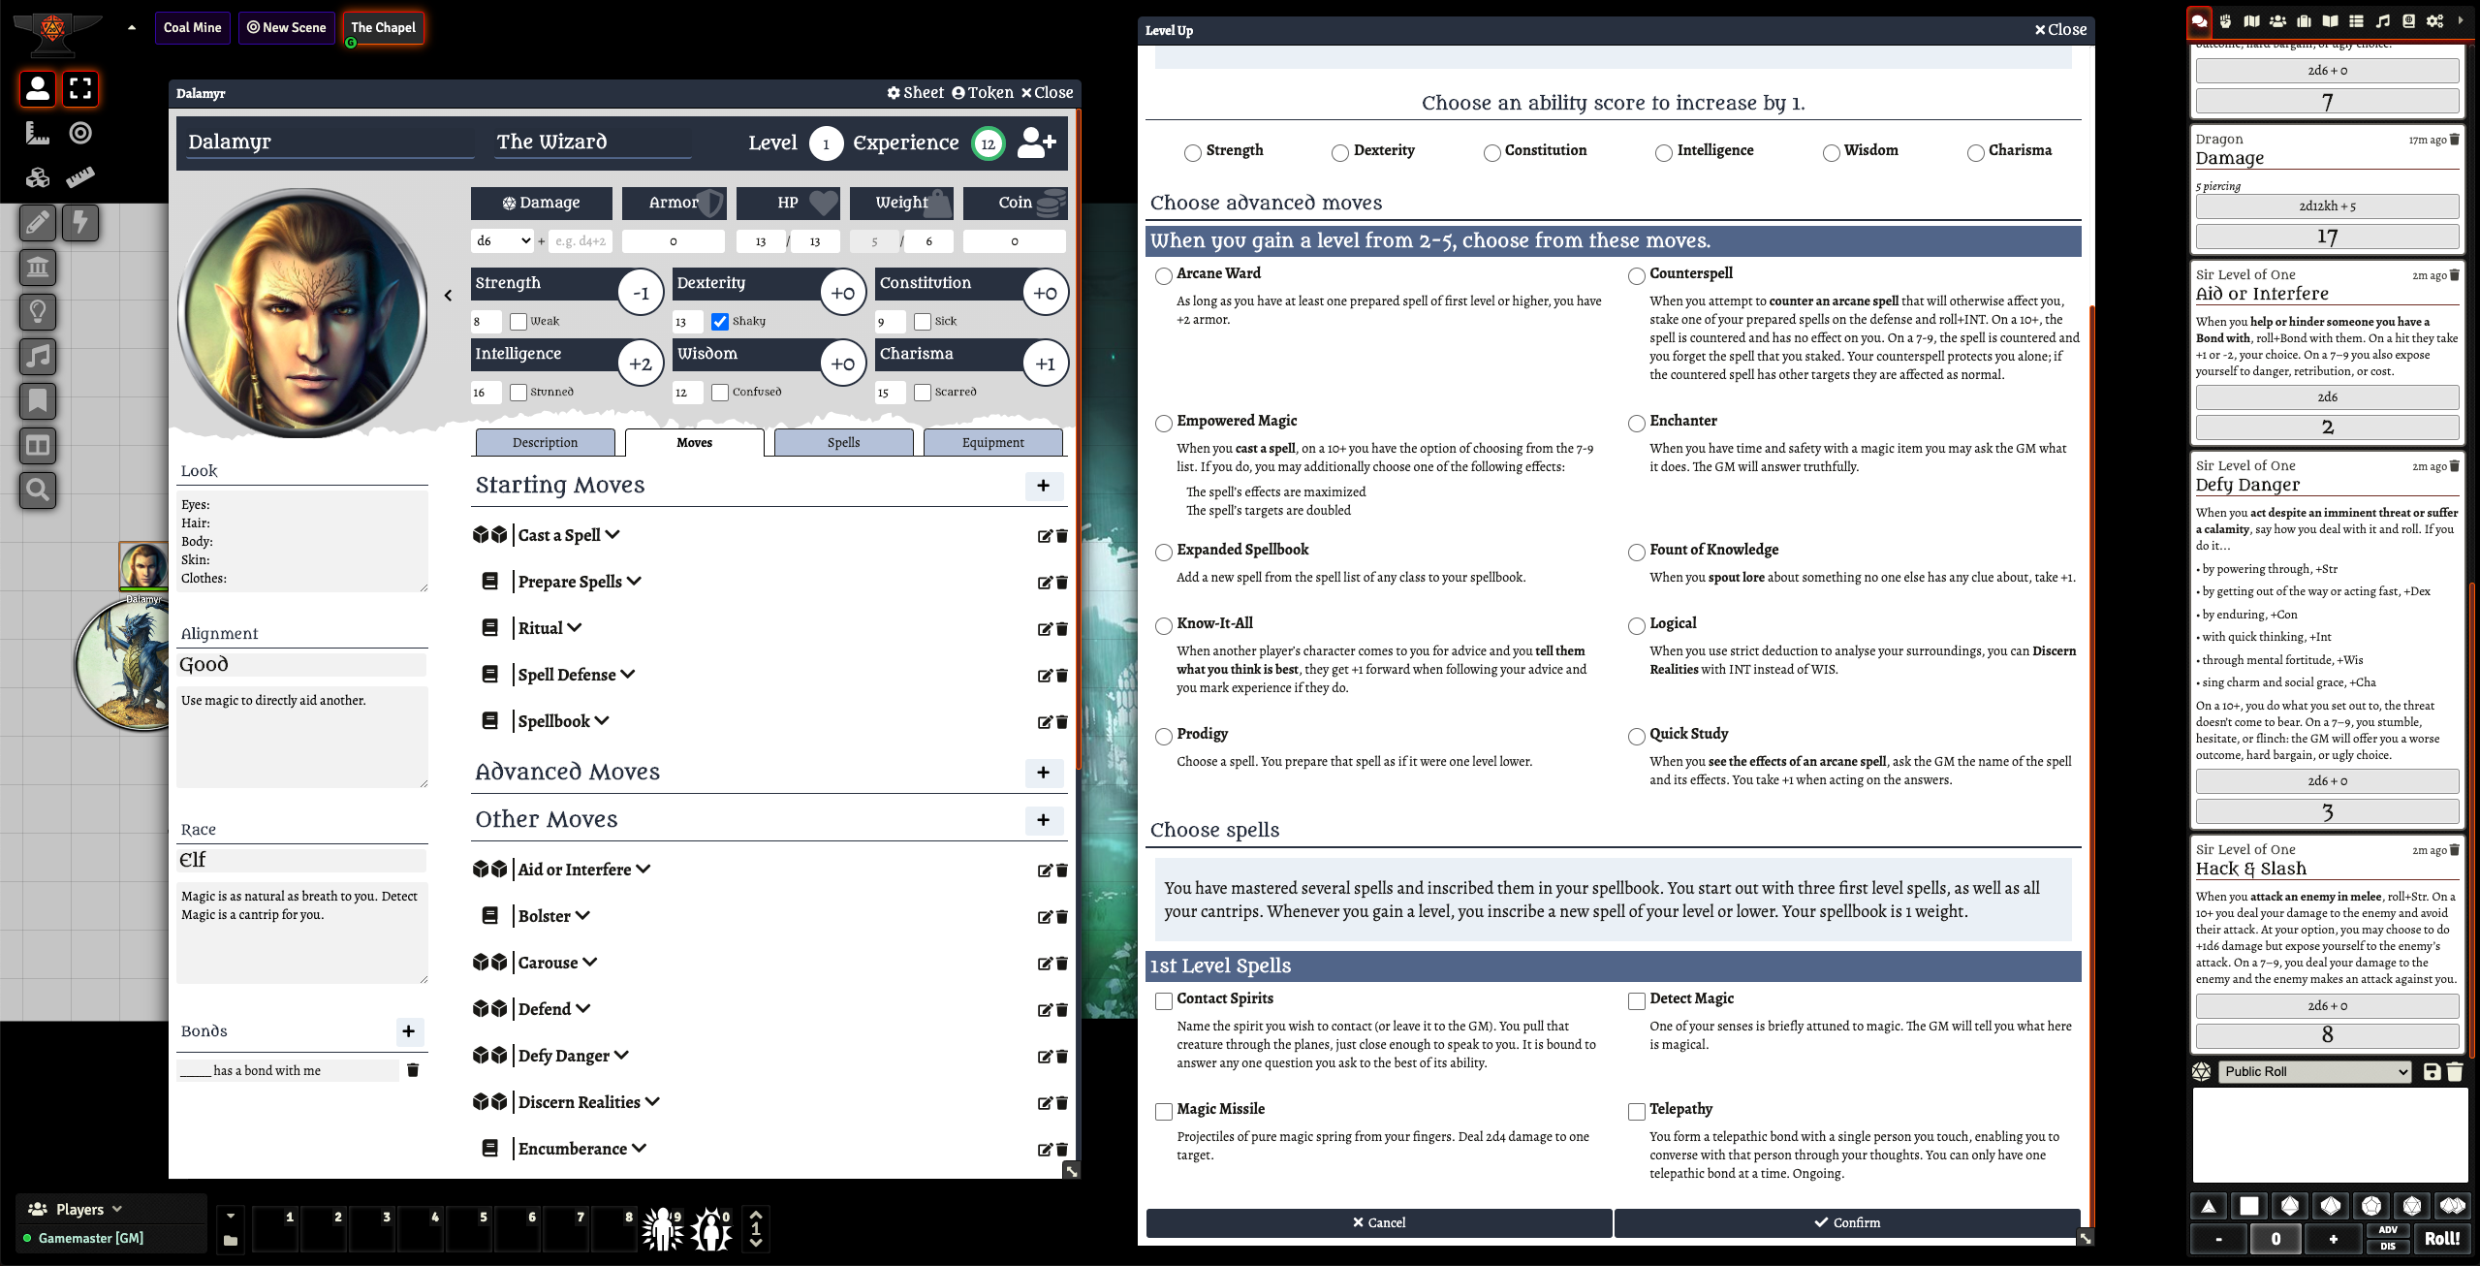This screenshot has width=2480, height=1266.
Task: Edit the Spellbook move with pencil icon
Action: [1045, 722]
